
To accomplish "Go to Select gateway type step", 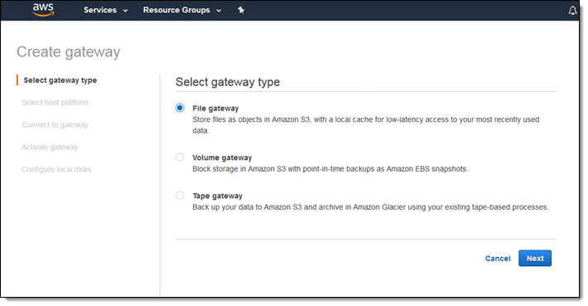I will click(x=60, y=80).
